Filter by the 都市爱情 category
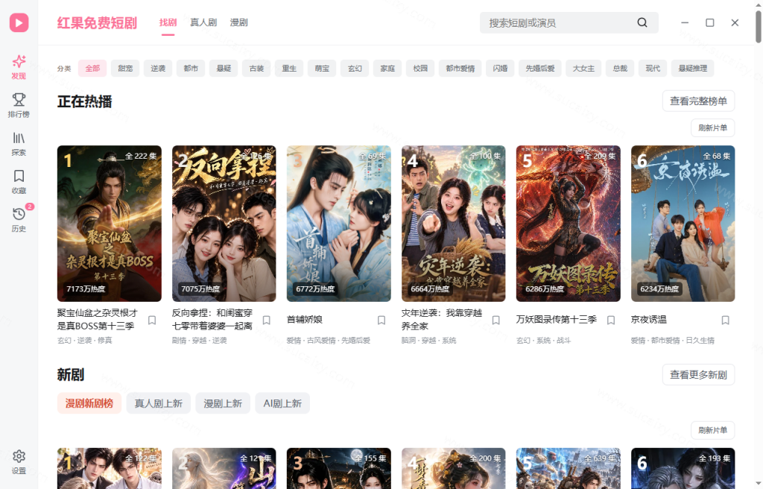Image resolution: width=763 pixels, height=489 pixels. (x=460, y=68)
